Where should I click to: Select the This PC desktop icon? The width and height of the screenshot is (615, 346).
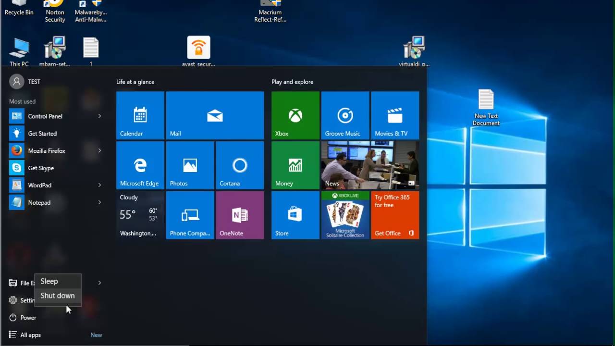pos(19,52)
